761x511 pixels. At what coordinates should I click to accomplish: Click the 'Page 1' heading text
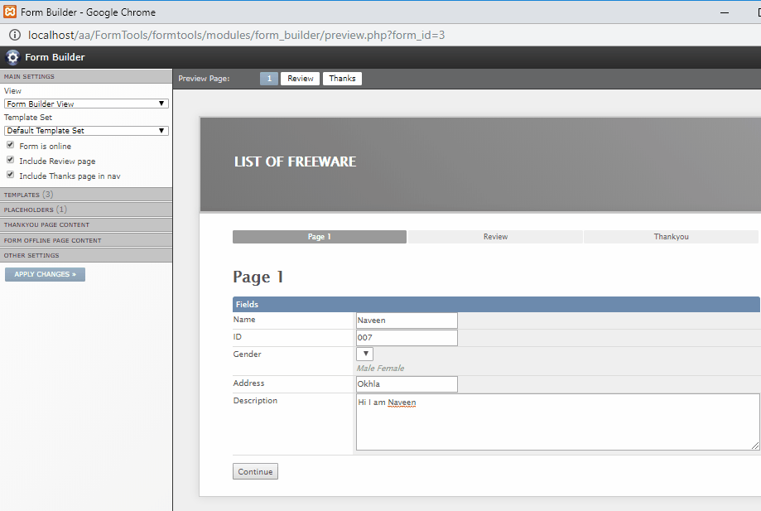(x=258, y=277)
